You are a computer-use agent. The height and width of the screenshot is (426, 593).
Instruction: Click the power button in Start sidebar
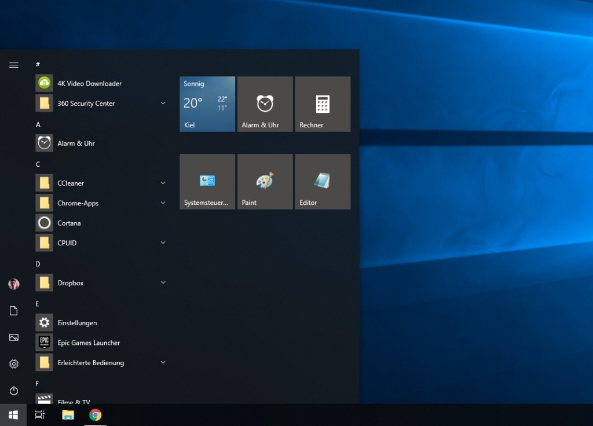point(14,391)
